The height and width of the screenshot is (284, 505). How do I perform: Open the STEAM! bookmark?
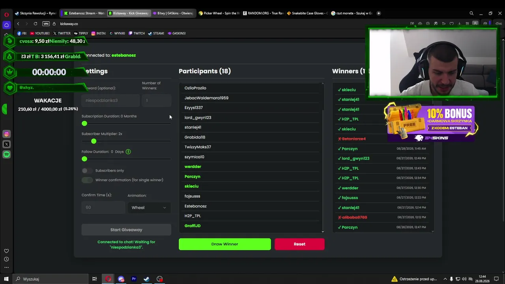pos(156,33)
